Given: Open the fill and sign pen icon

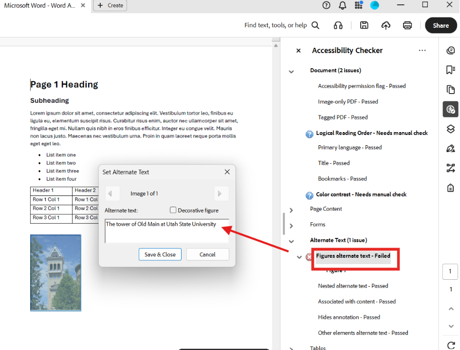Looking at the screenshot, I should pos(451,148).
